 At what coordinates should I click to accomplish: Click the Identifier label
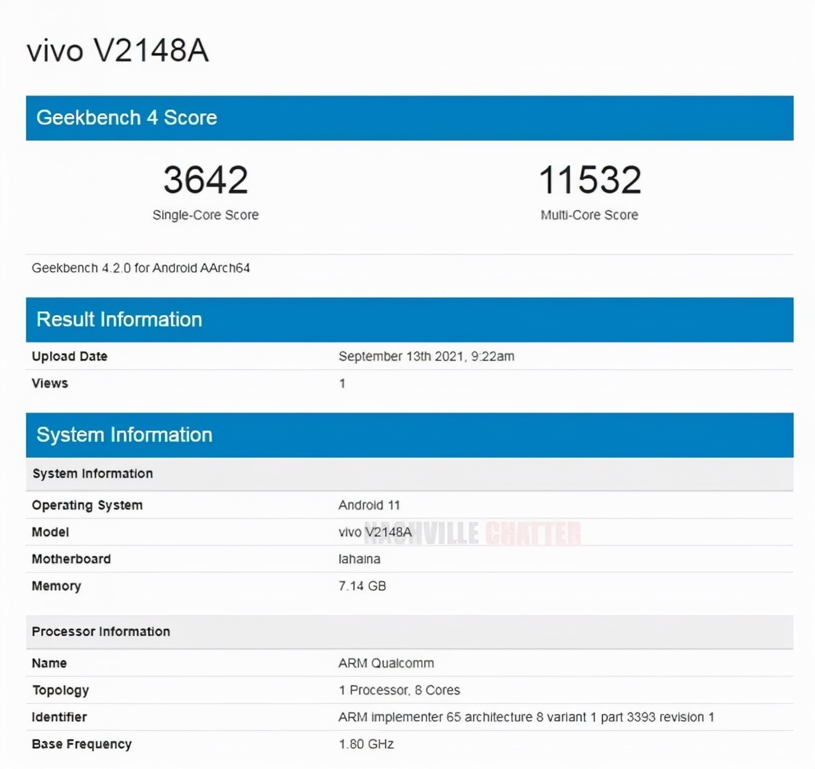coord(59,717)
